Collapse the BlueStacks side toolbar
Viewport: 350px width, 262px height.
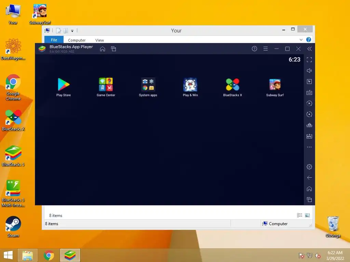coord(309,49)
